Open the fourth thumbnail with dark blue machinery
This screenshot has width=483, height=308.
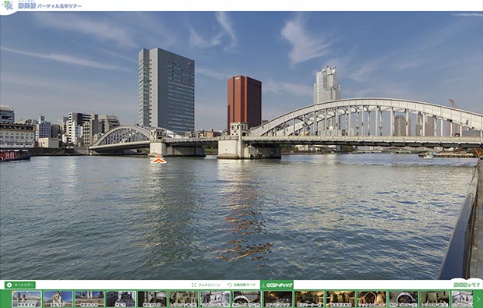pyautogui.click(x=121, y=299)
